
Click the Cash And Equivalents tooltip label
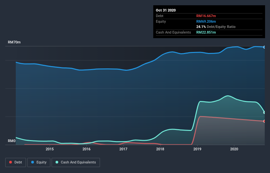pos(173,32)
